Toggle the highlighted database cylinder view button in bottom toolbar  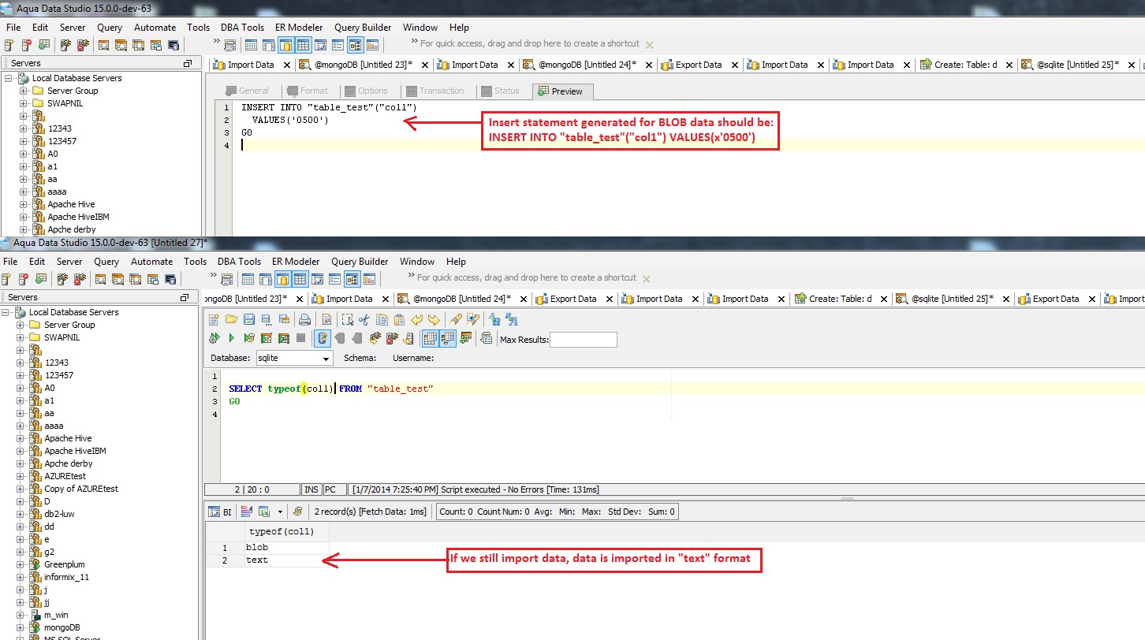pos(283,278)
